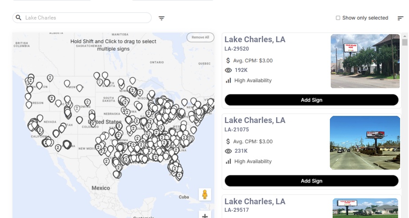
Task: Click the eye impressions icon on LA-21075
Action: [x=229, y=151]
